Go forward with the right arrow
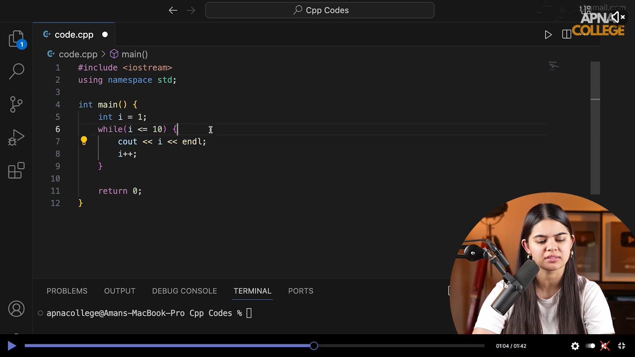Viewport: 635px width, 357px height. click(191, 10)
